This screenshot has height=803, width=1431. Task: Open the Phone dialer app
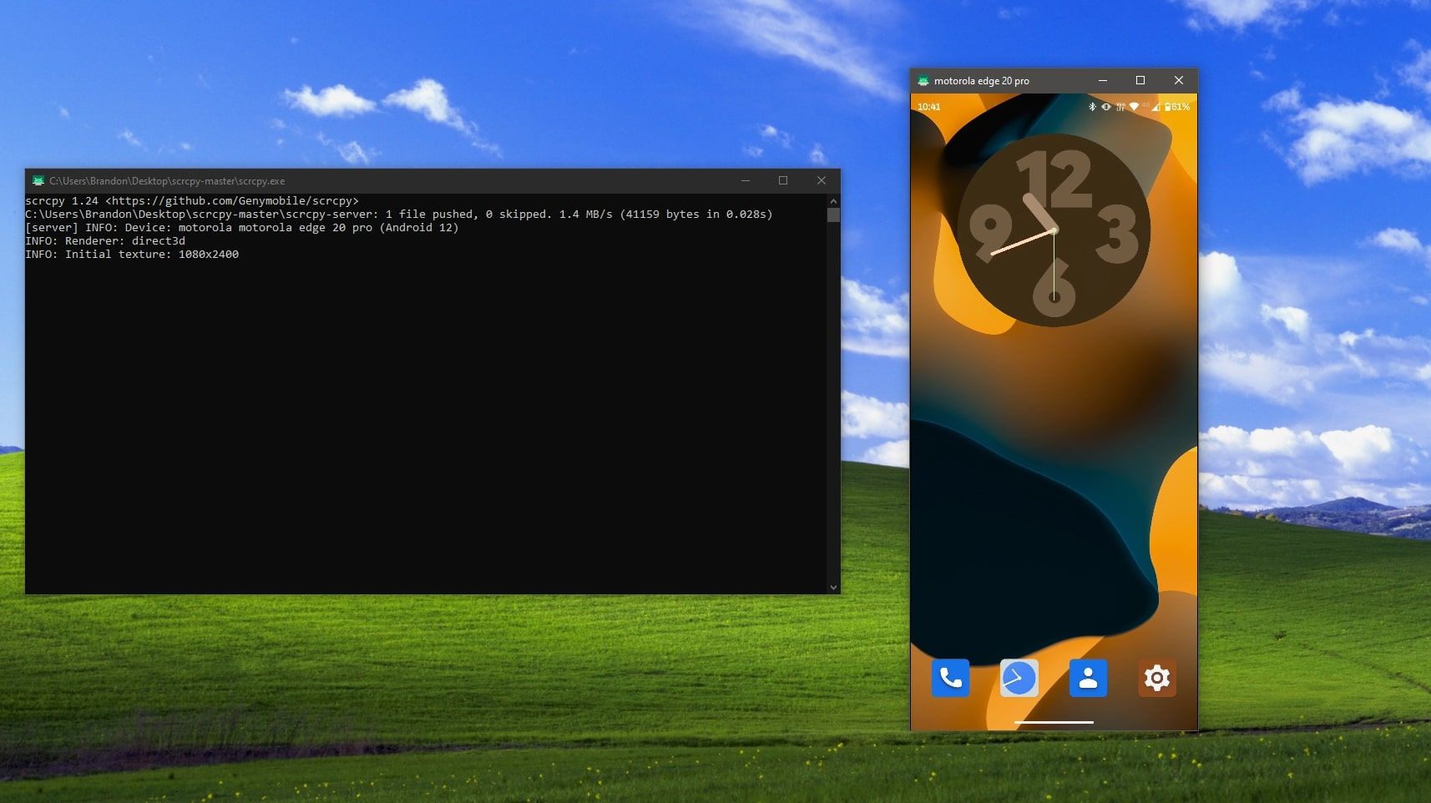click(x=950, y=678)
